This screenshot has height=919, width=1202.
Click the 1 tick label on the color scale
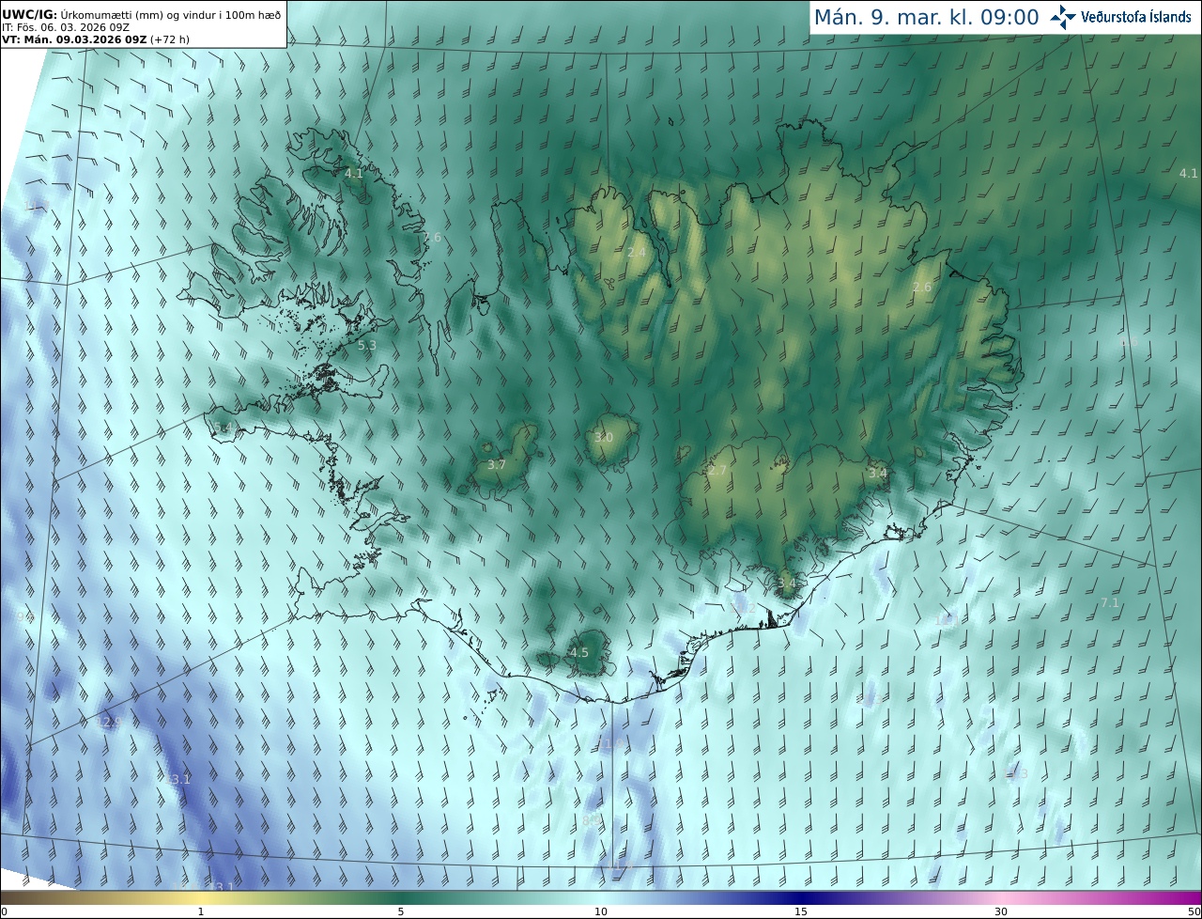tap(201, 911)
